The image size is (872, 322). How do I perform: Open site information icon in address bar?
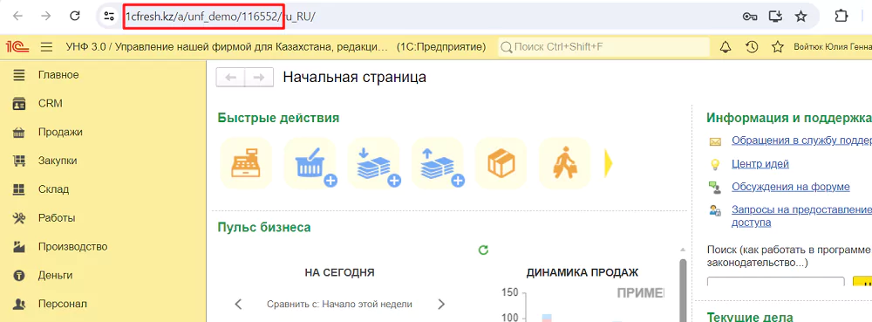(x=108, y=16)
